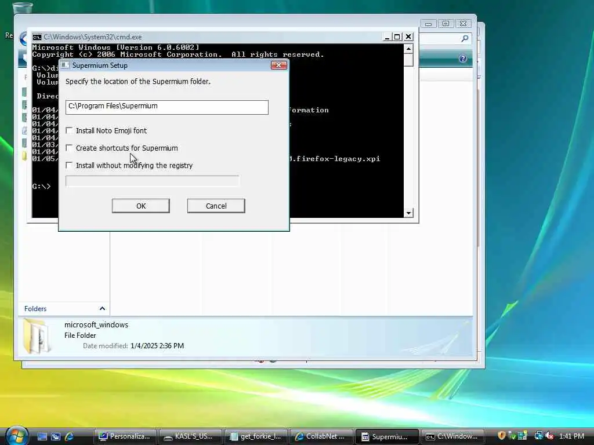This screenshot has width=594, height=445.
Task: Minimize the cmd.exe window
Action: (x=387, y=37)
